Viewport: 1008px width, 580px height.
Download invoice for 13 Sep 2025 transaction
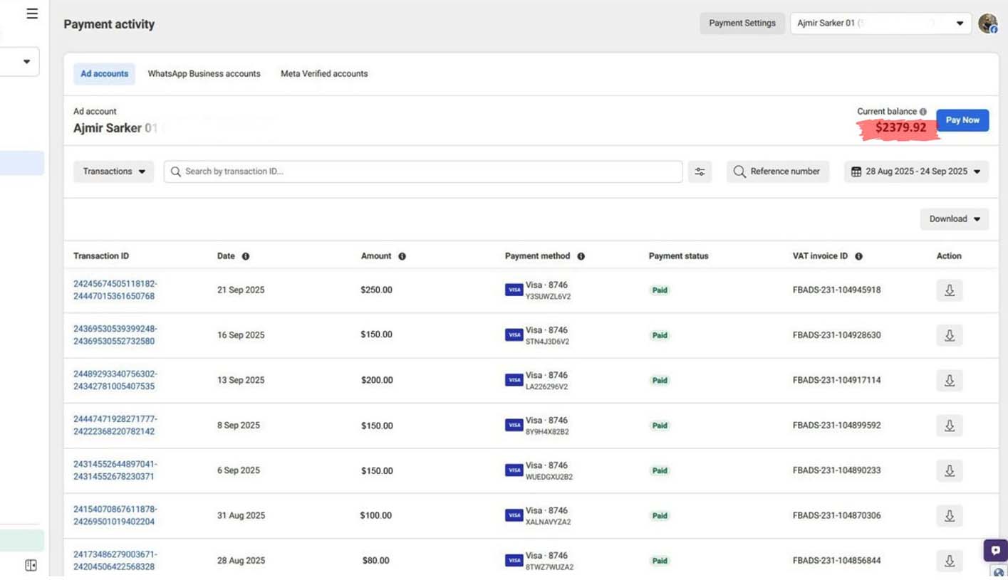[949, 381]
